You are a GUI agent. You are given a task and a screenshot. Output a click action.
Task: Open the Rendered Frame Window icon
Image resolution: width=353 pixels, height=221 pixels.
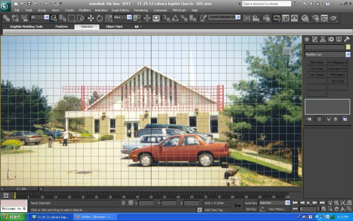pos(324,18)
